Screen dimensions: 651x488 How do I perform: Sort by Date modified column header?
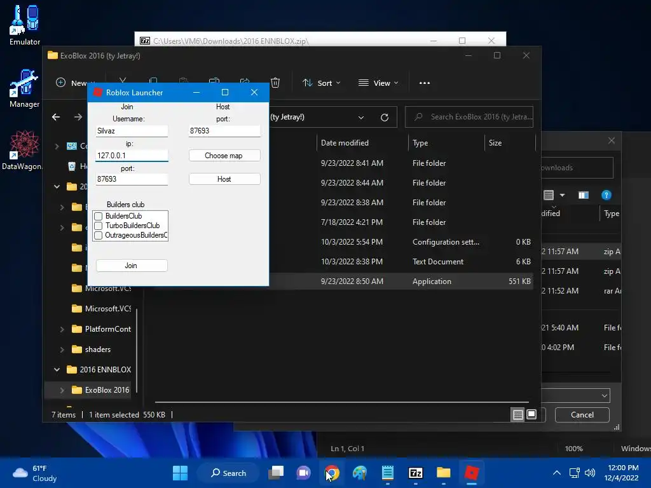[345, 143]
